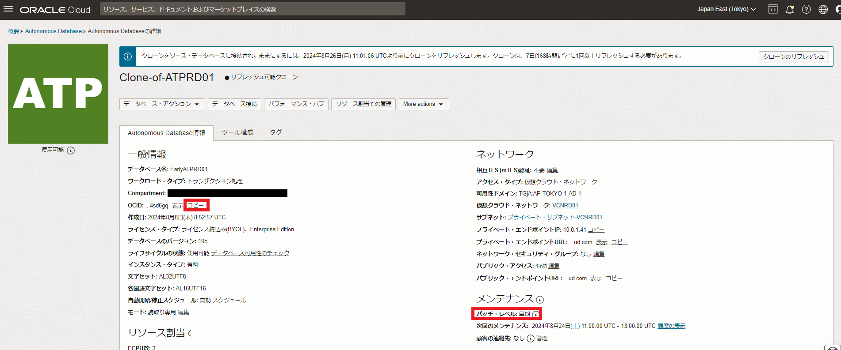Click the info icon beside 顧客の連絡先 なし
The image size is (841, 350).
[531, 339]
